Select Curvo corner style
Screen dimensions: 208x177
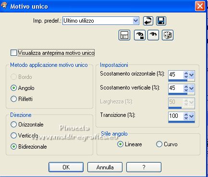point(159,144)
